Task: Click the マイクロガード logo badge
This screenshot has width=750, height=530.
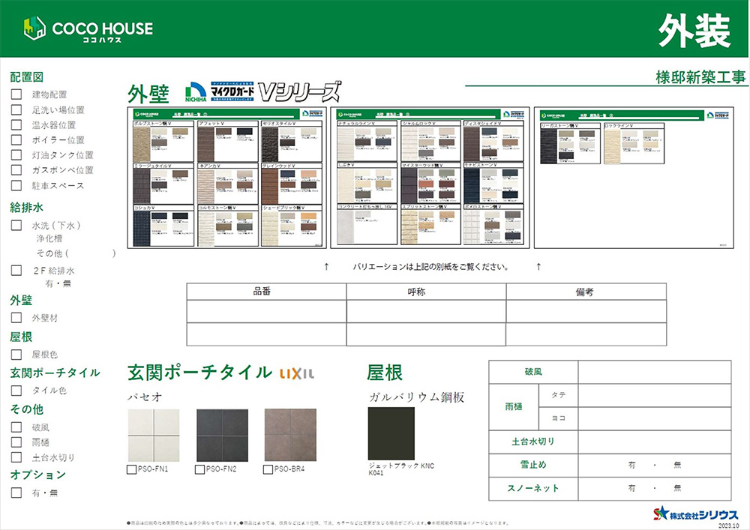Action: (x=232, y=91)
